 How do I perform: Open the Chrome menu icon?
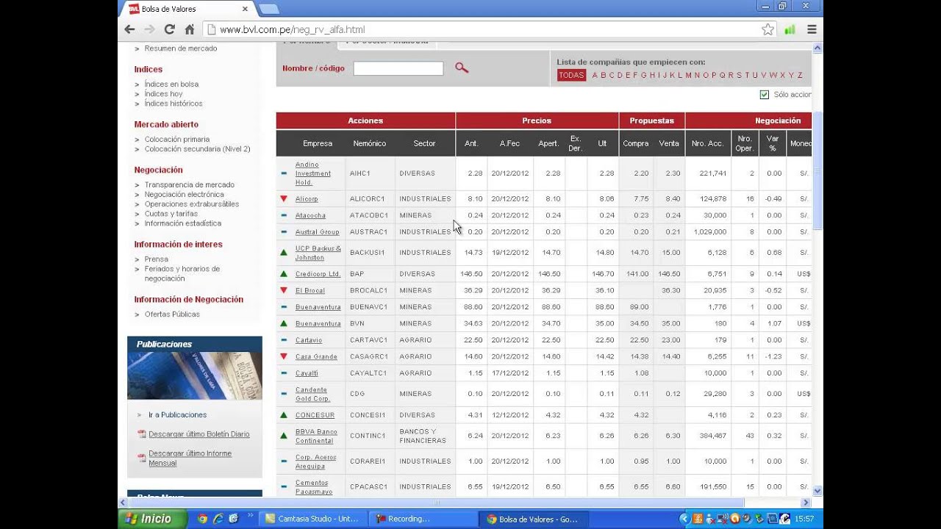pyautogui.click(x=812, y=29)
